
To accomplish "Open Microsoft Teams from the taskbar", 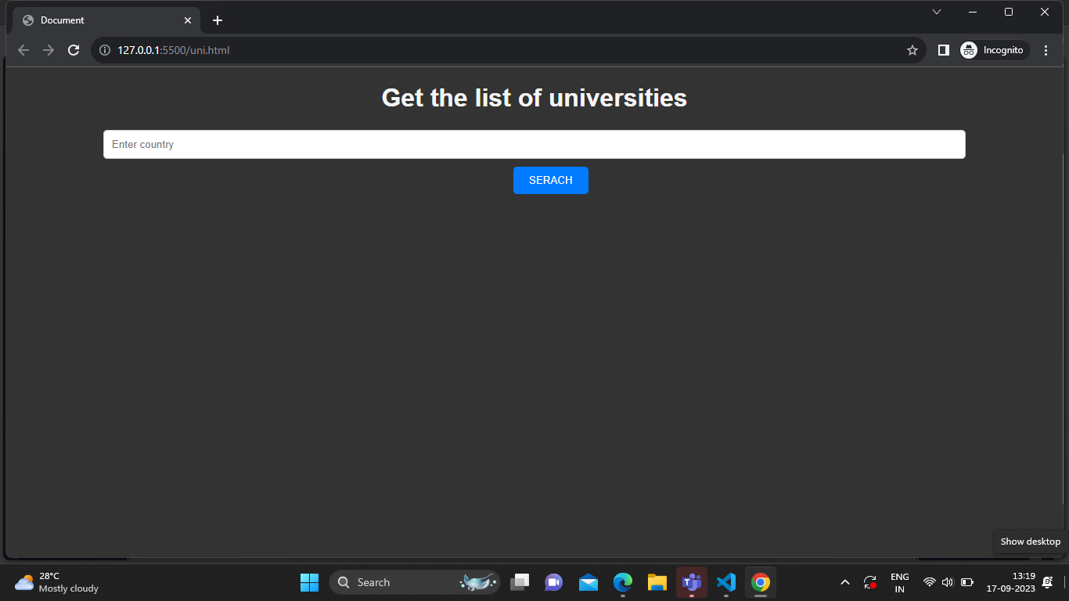I will (691, 582).
